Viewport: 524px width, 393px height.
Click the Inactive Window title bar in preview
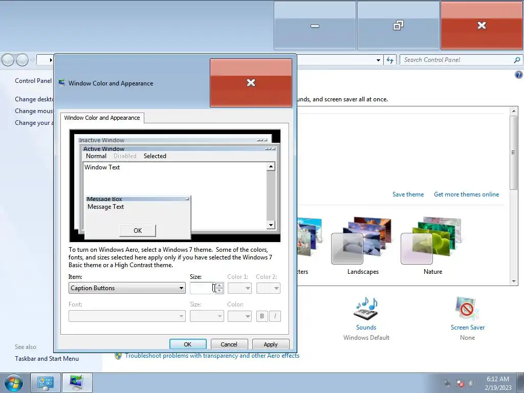click(x=173, y=140)
